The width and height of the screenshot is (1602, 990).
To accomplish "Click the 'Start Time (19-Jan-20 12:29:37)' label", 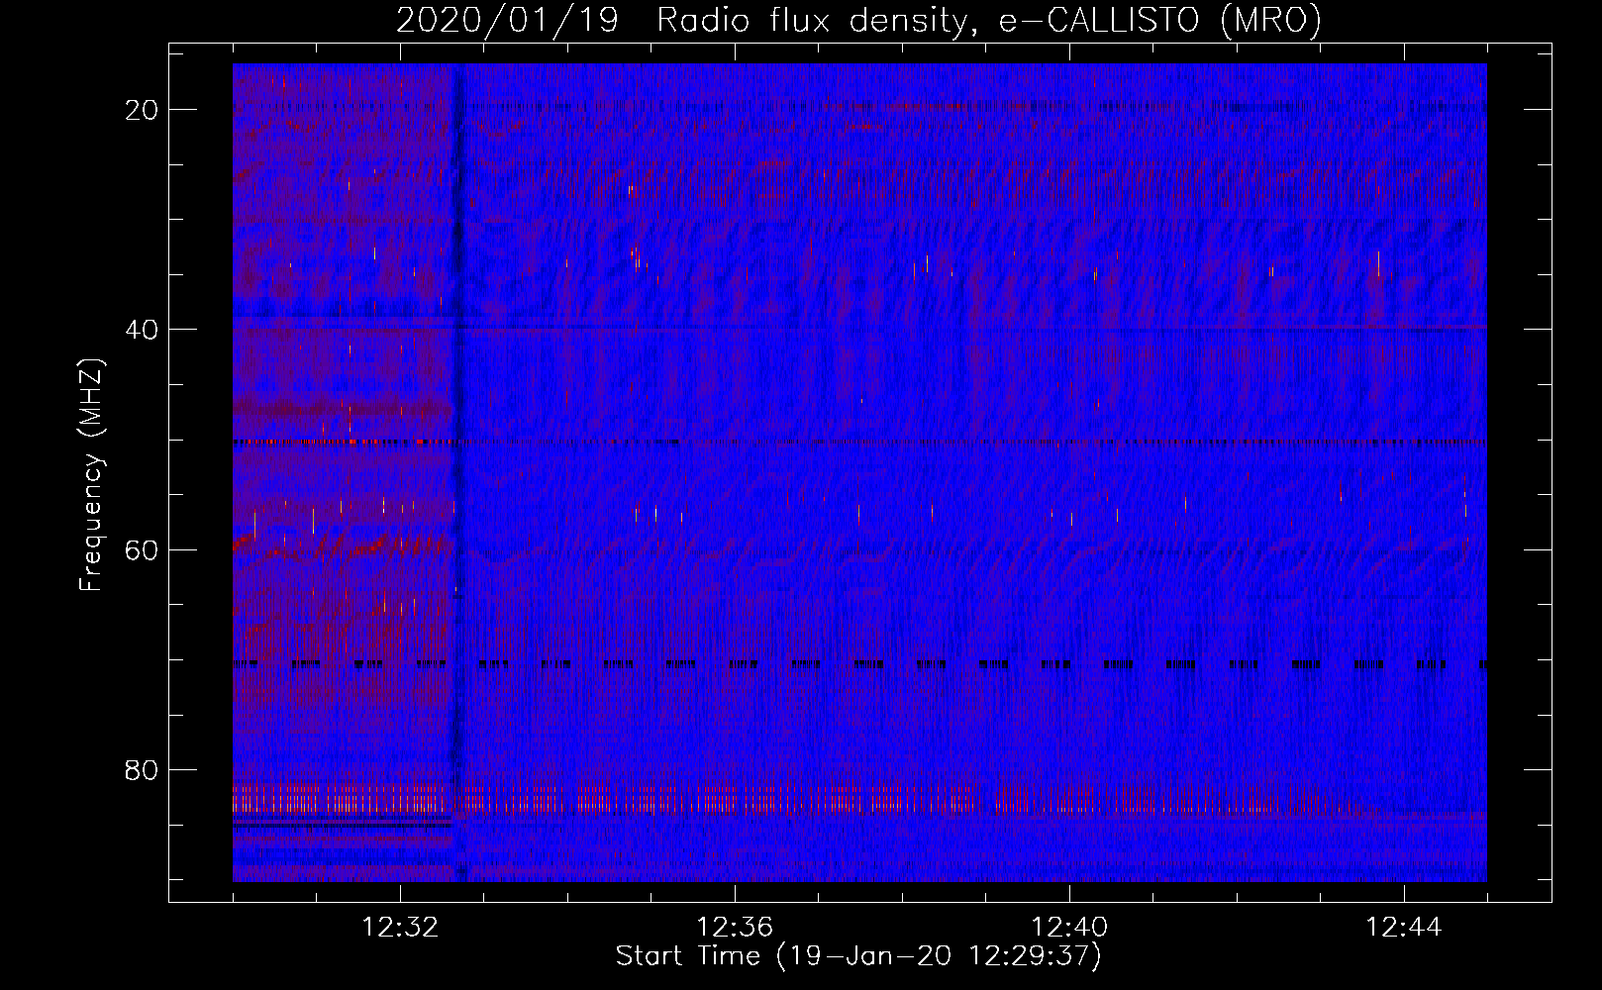I will 858,956.
